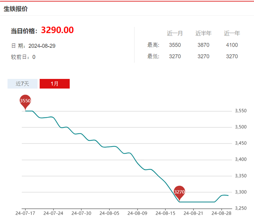
Task: Click the 24-07-17 x-axis date label
Action: click(x=25, y=213)
